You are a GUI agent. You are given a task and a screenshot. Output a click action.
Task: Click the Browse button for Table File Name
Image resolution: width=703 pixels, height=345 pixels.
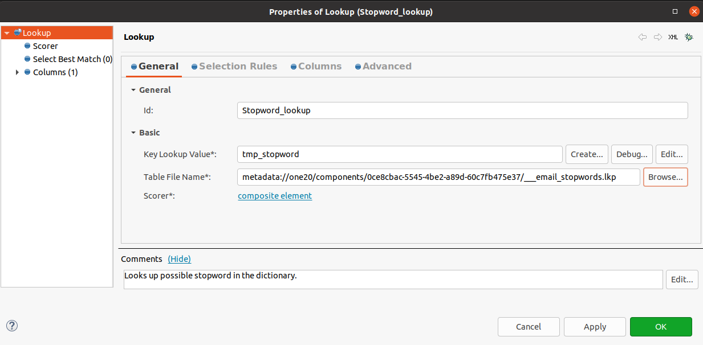pyautogui.click(x=665, y=176)
